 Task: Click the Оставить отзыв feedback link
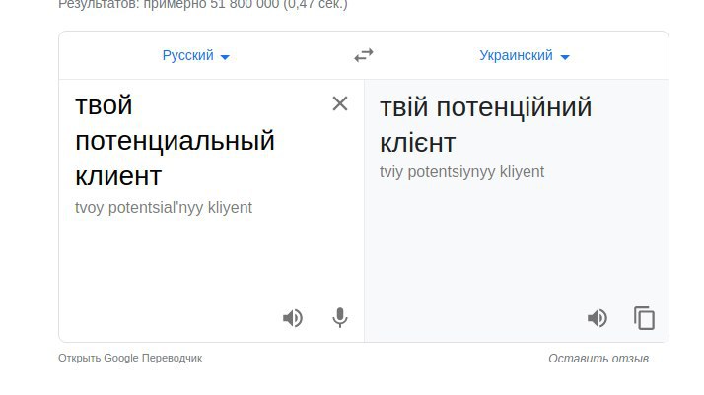(598, 359)
